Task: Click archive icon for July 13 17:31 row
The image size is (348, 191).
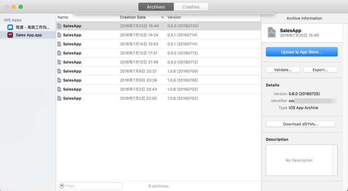Action: coord(59,53)
